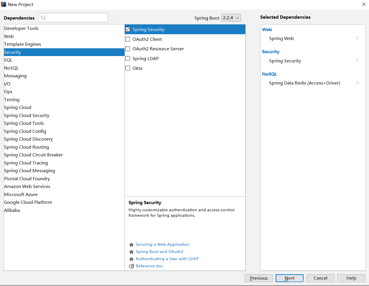369x286 pixels.
Task: Open the Spring Boot version dropdown
Action: [x=231, y=18]
